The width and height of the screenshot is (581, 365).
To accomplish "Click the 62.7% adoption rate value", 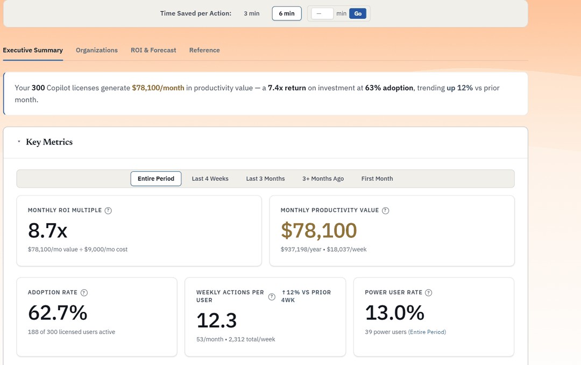I will click(58, 313).
